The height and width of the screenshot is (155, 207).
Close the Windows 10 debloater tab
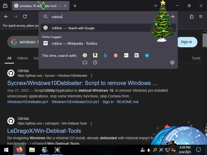(x=65, y=6)
